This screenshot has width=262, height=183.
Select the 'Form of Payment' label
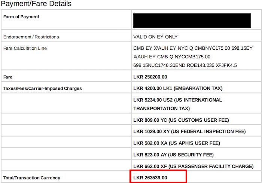[x=21, y=17]
